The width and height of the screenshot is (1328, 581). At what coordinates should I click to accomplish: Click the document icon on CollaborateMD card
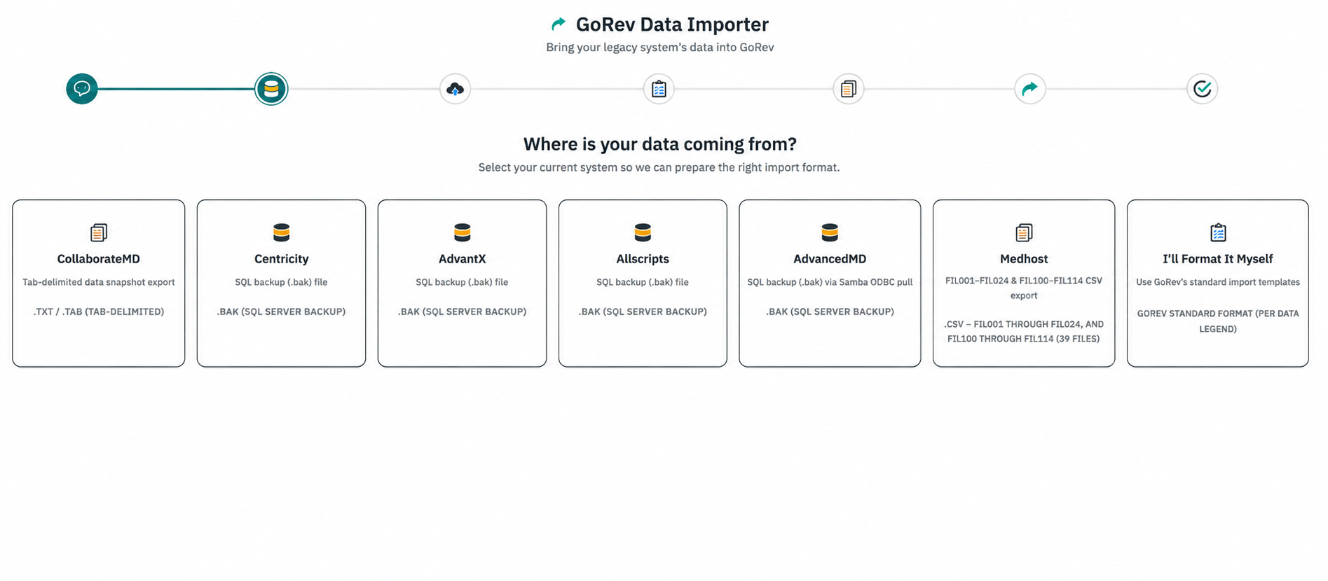99,232
